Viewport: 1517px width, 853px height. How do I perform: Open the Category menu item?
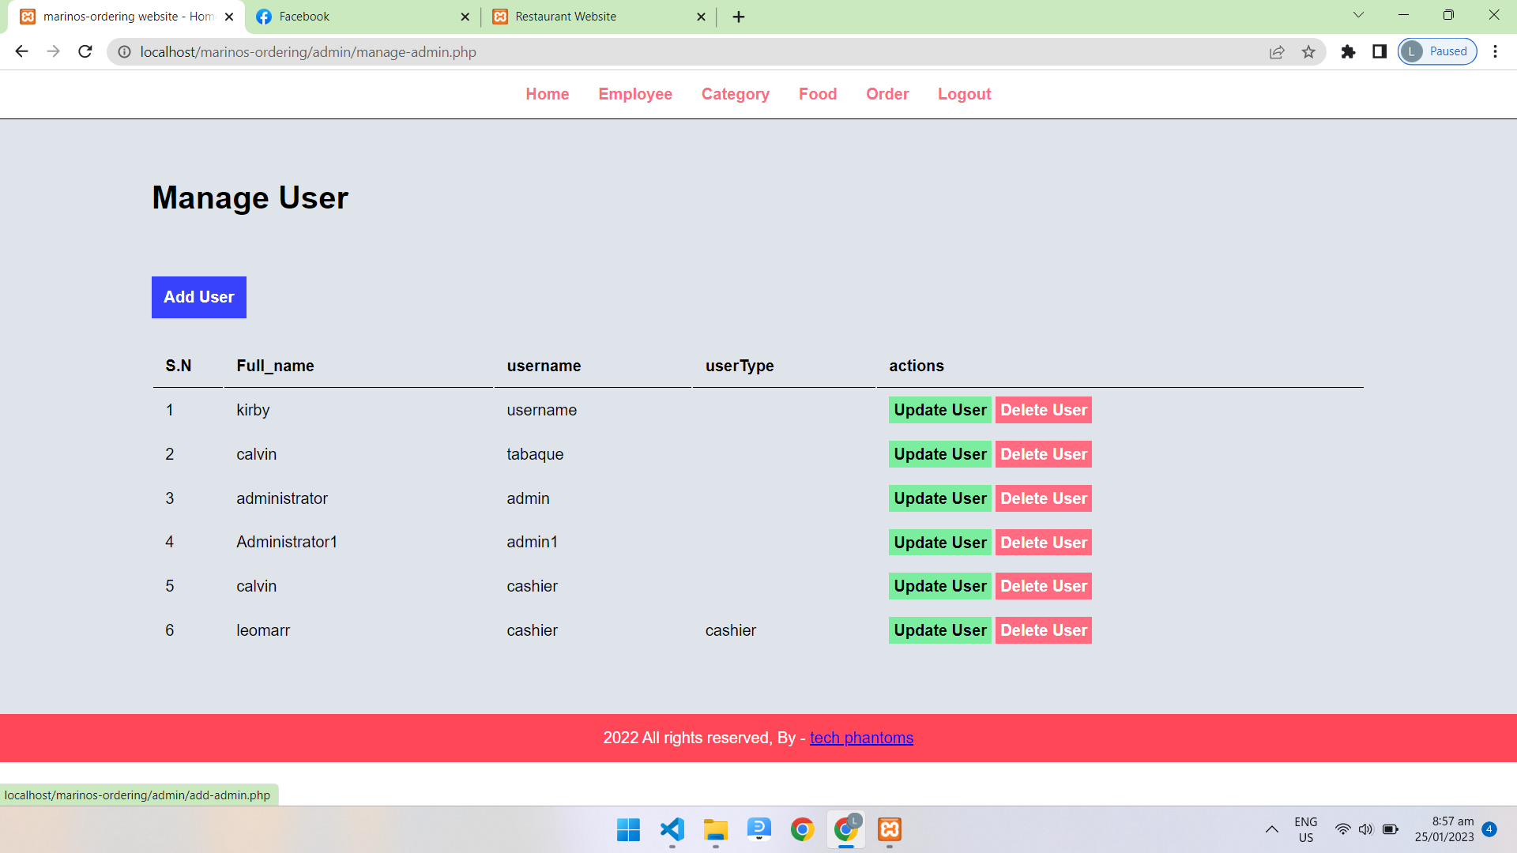click(735, 94)
